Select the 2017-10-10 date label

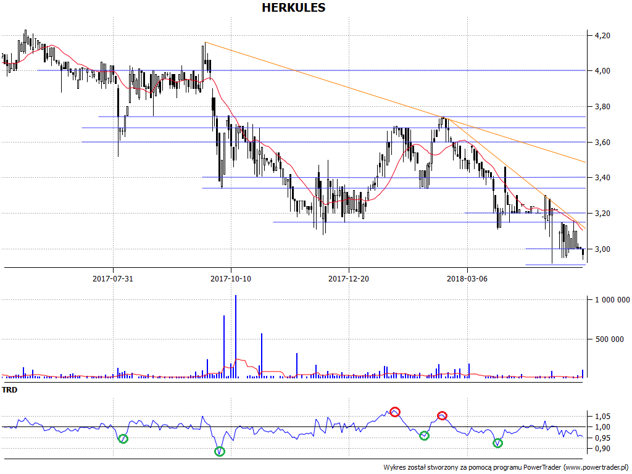click(231, 278)
